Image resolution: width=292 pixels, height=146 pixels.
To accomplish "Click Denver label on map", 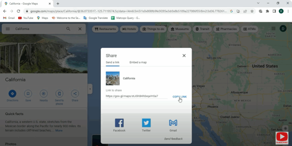I will [242, 66].
